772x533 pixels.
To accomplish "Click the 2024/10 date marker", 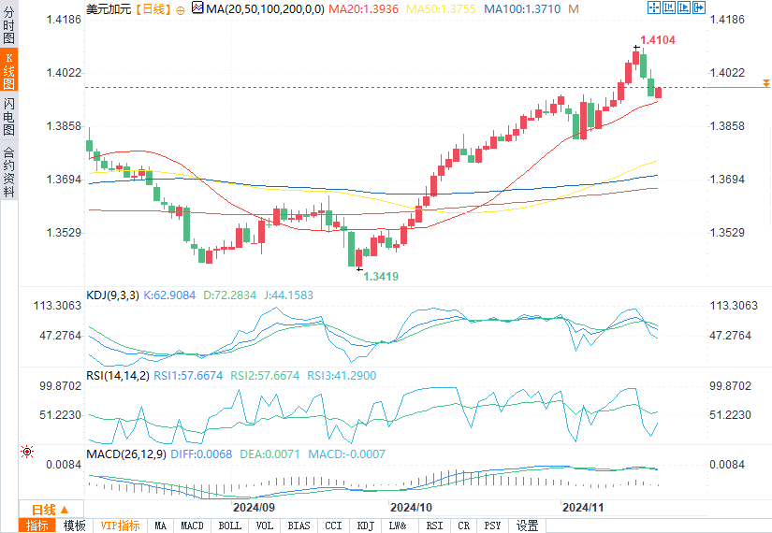I will pyautogui.click(x=411, y=508).
